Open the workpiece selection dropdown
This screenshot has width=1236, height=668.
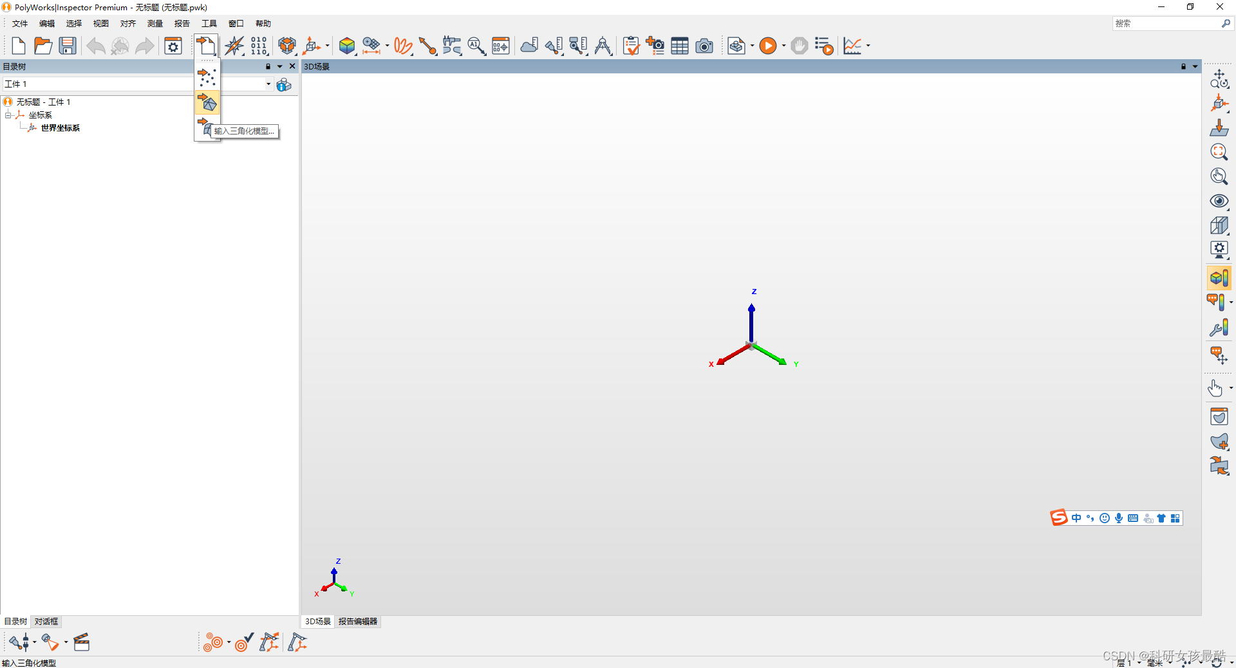pos(268,84)
